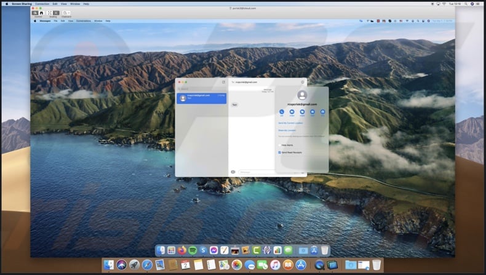
Task: Open the Window menu in Screen Sharing menu bar
Action: tap(74, 4)
